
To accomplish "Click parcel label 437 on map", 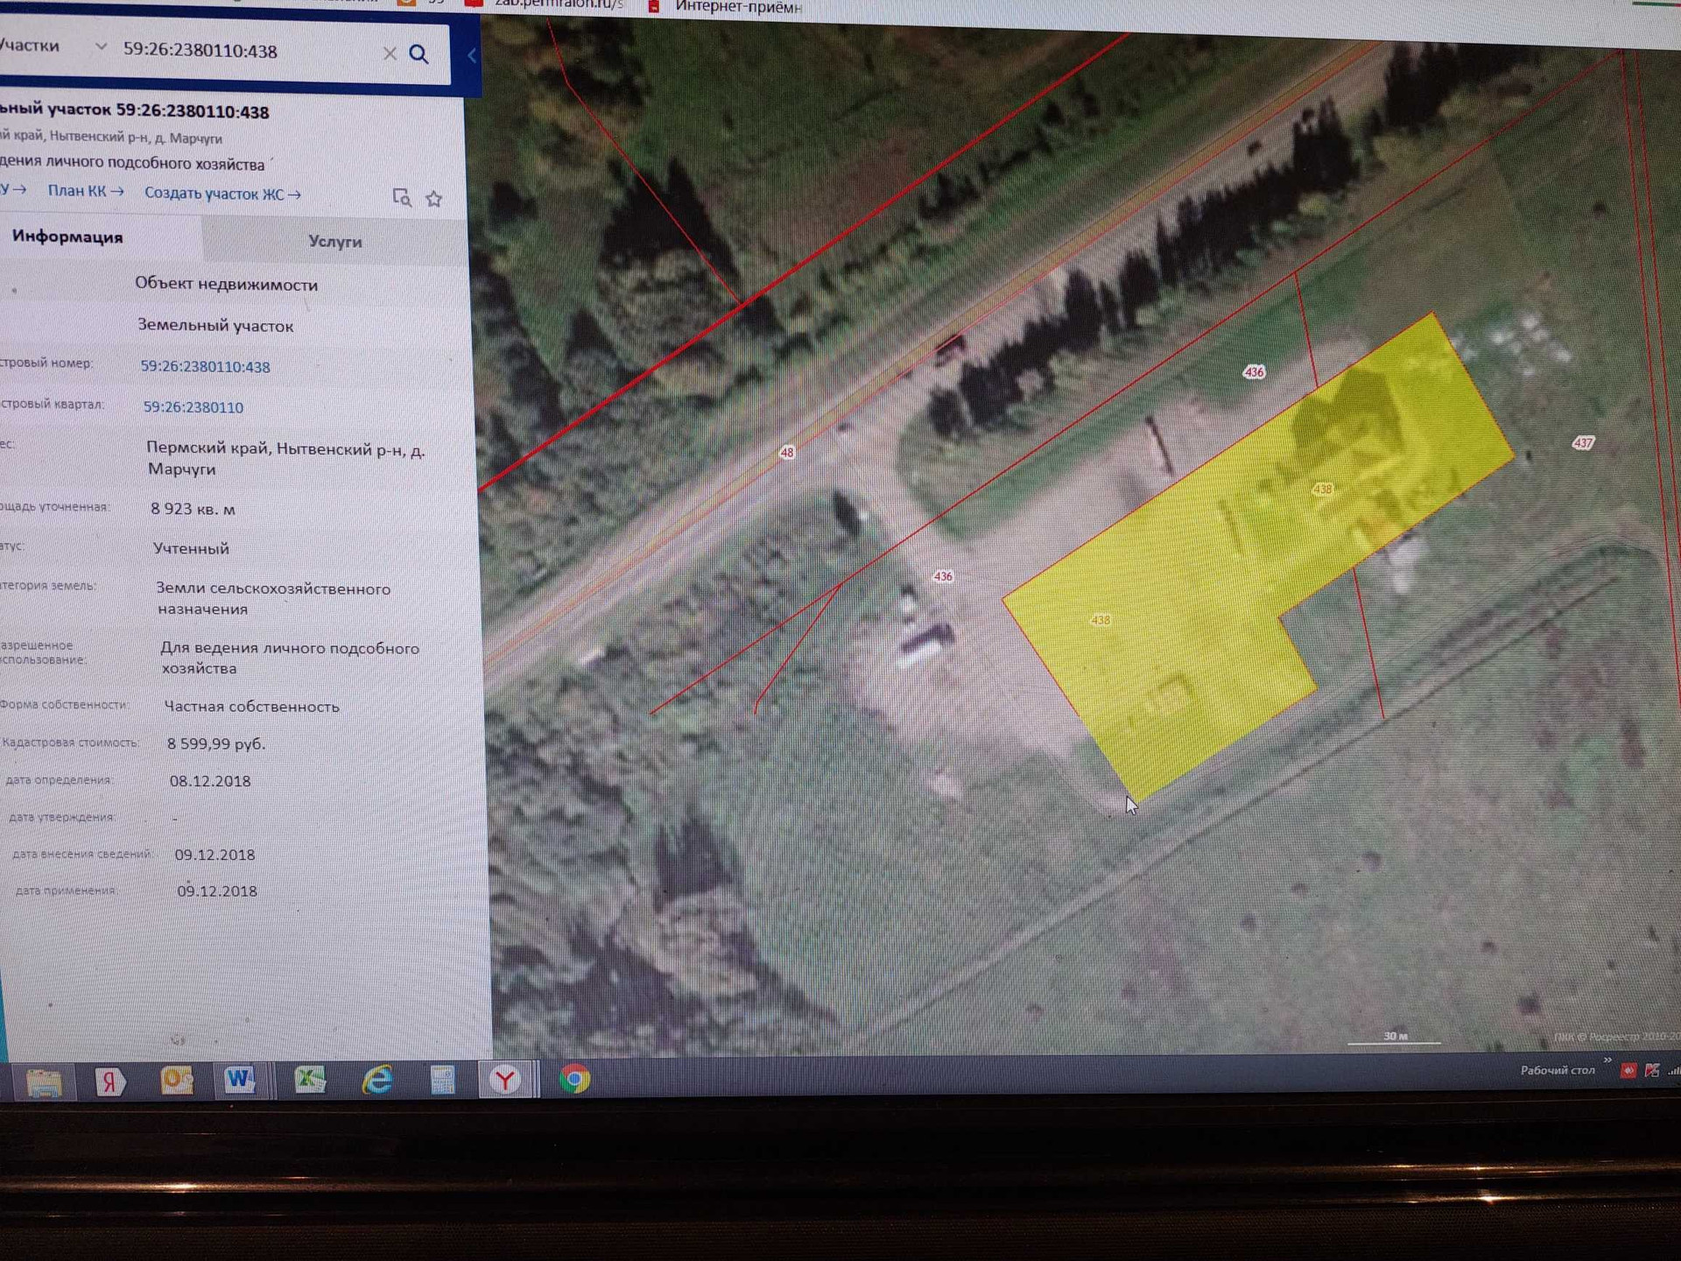I will coord(1582,443).
